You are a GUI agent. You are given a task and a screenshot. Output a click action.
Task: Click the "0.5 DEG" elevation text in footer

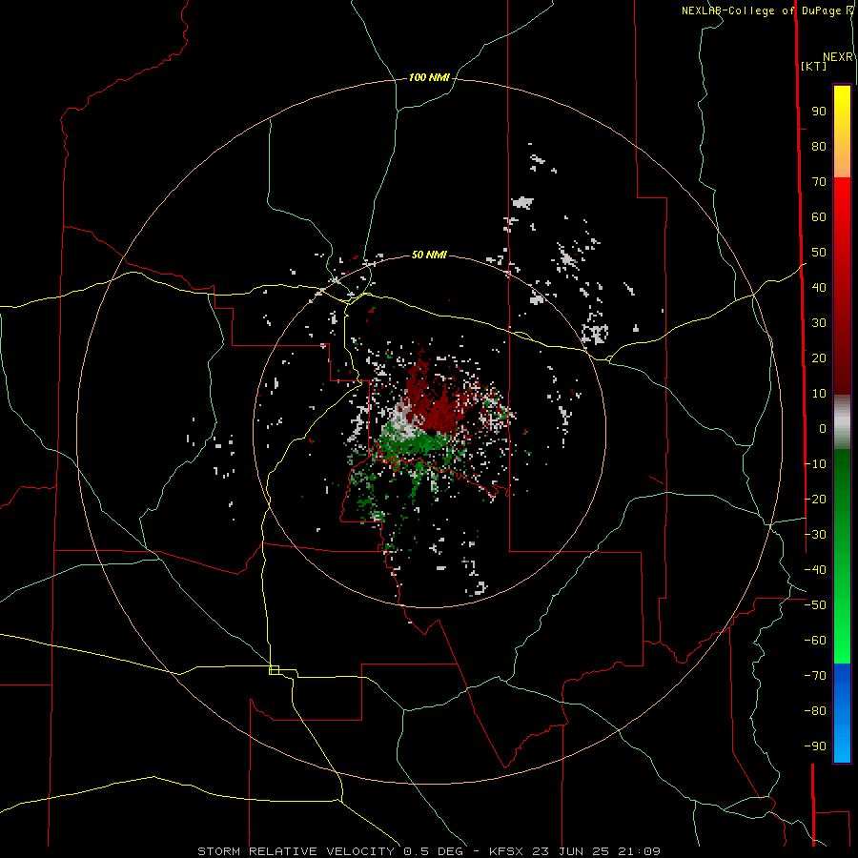(x=434, y=851)
